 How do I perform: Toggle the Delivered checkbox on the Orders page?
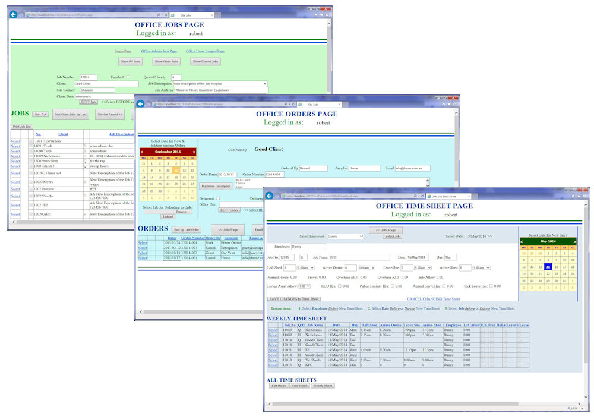click(217, 198)
